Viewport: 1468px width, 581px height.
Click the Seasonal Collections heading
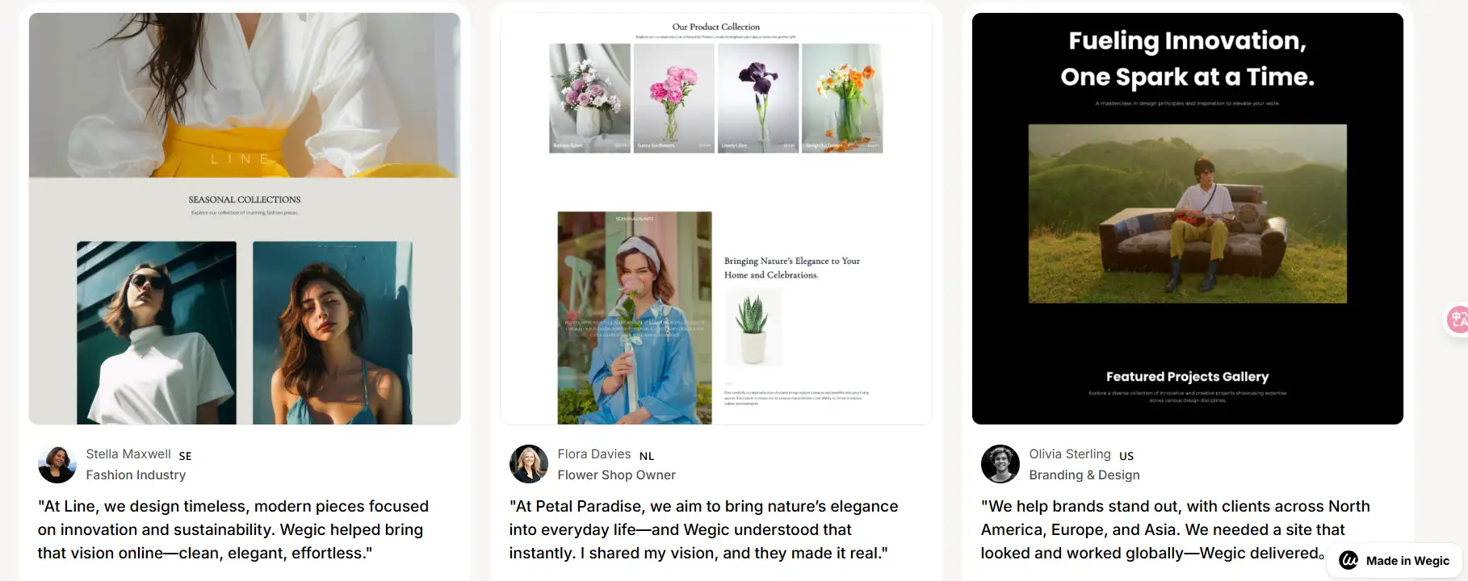click(x=245, y=199)
